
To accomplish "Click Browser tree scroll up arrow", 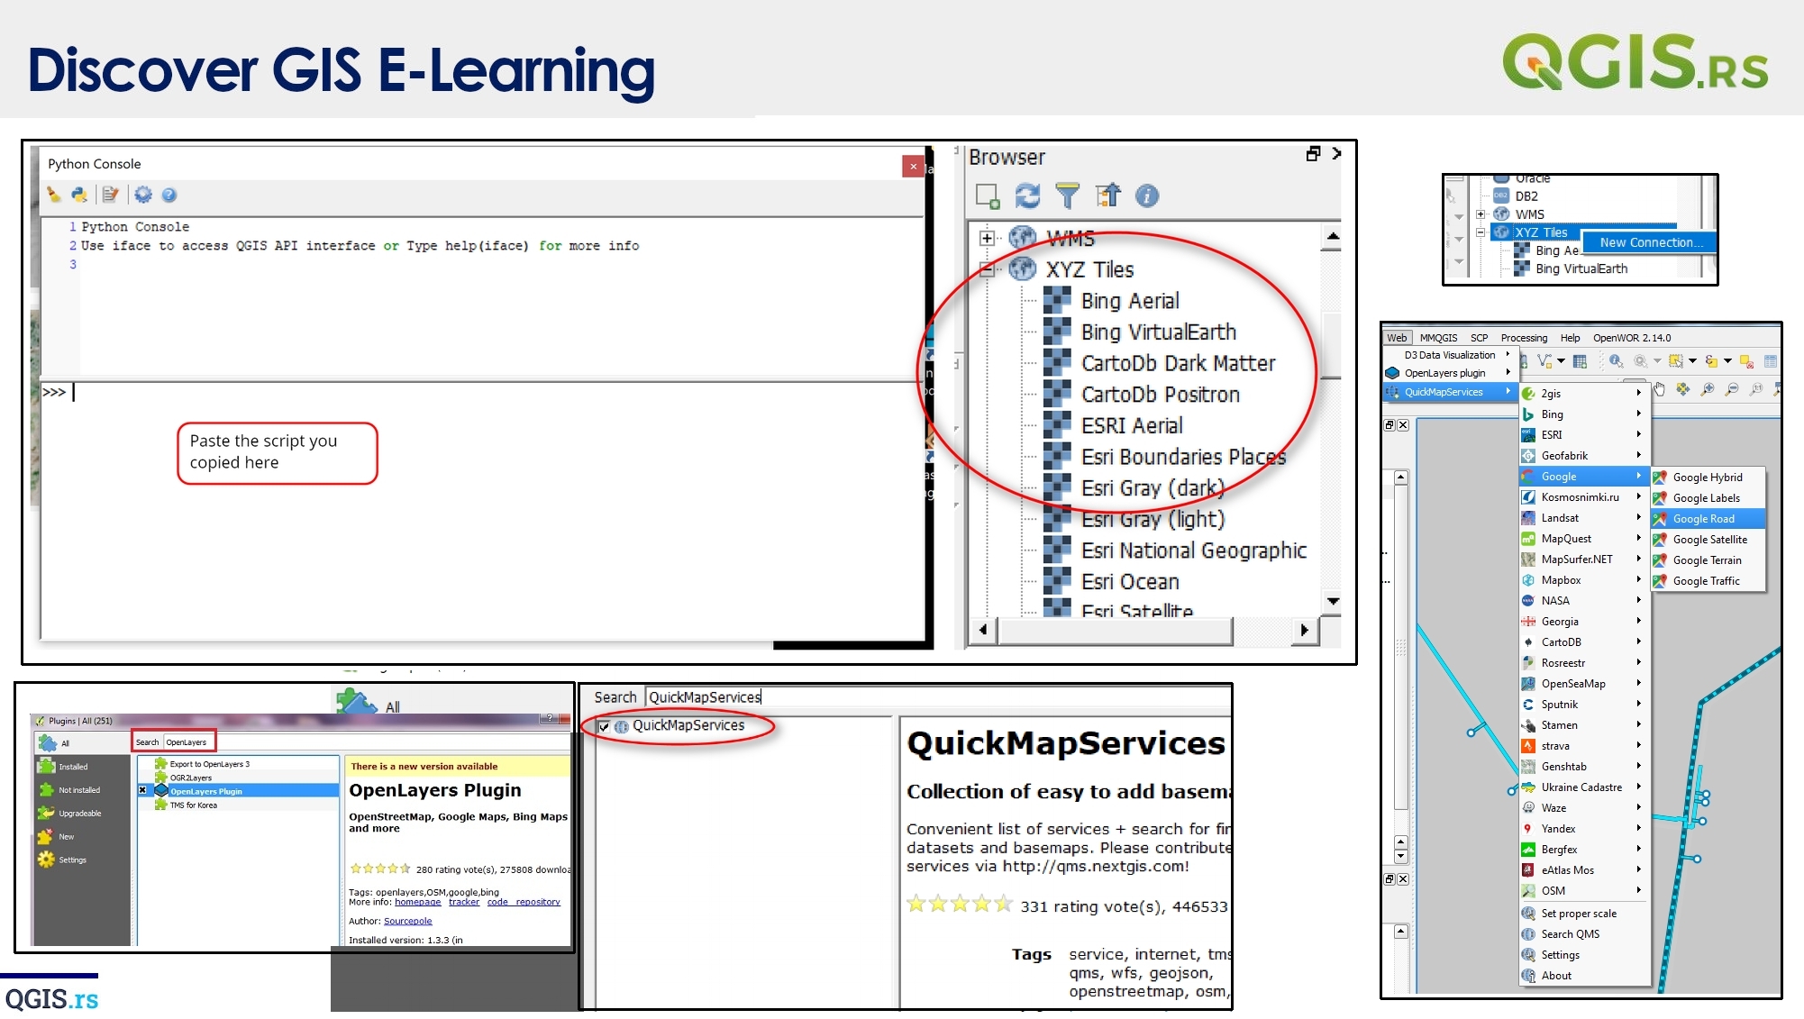I will tap(1333, 237).
